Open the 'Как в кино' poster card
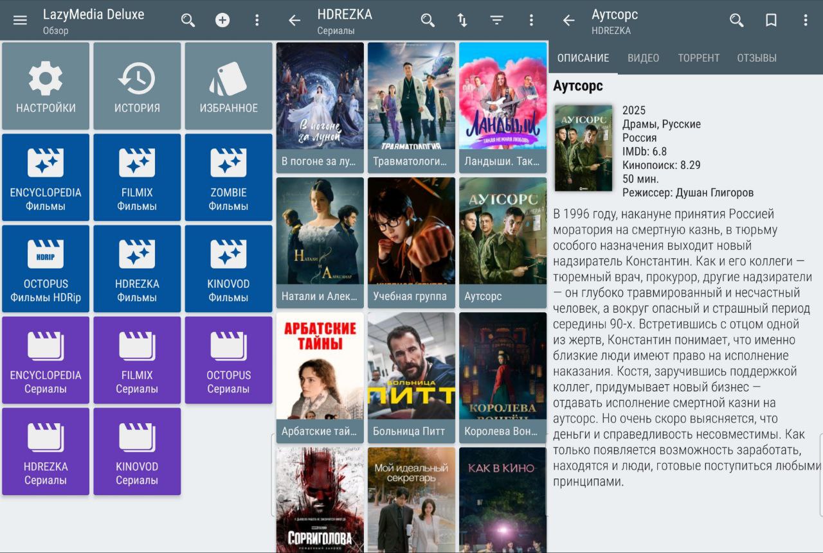 [x=503, y=500]
